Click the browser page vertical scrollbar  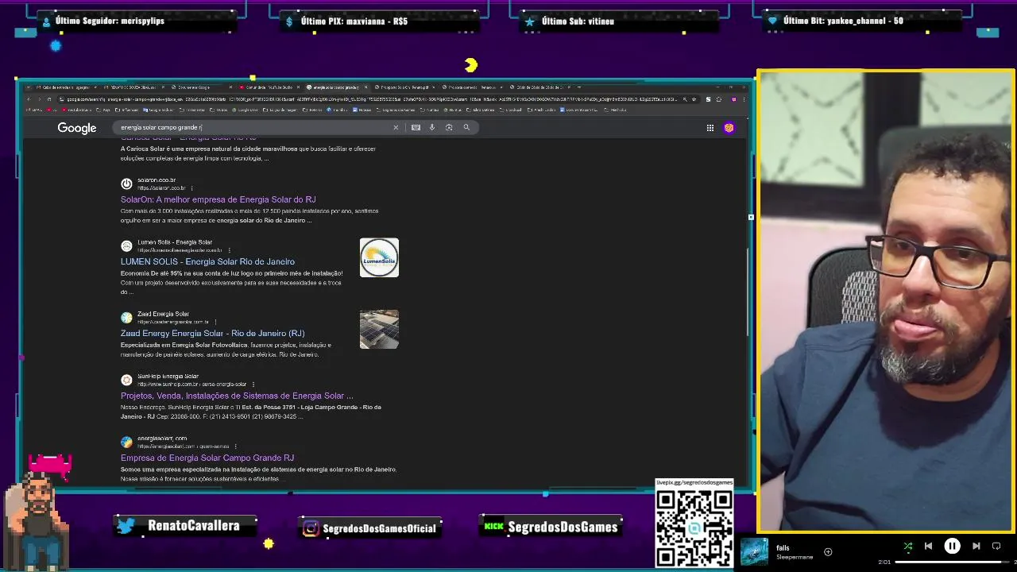pos(748,290)
